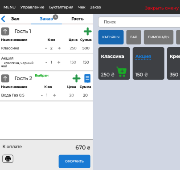
Task: Click the green Выбран label
Action: pos(42,76)
